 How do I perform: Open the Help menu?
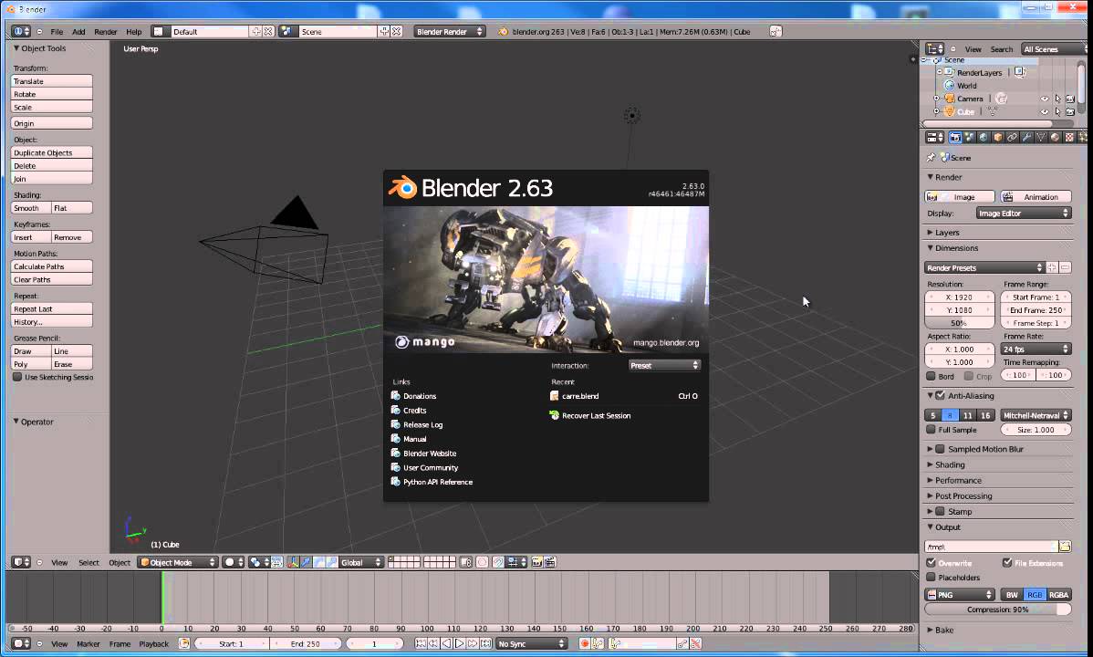point(134,31)
